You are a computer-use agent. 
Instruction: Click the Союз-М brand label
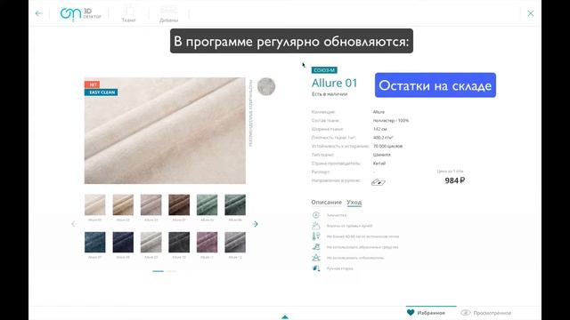(324, 70)
